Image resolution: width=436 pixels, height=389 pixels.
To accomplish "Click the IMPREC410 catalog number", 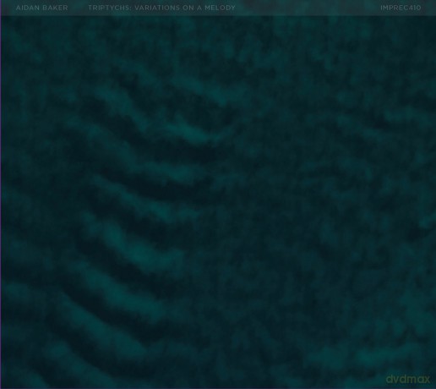I will point(401,8).
